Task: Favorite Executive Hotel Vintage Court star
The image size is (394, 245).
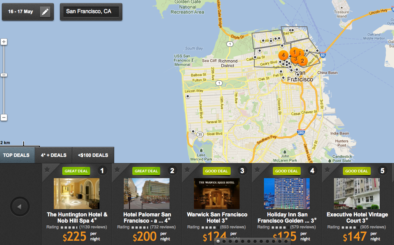Action: tap(327, 170)
